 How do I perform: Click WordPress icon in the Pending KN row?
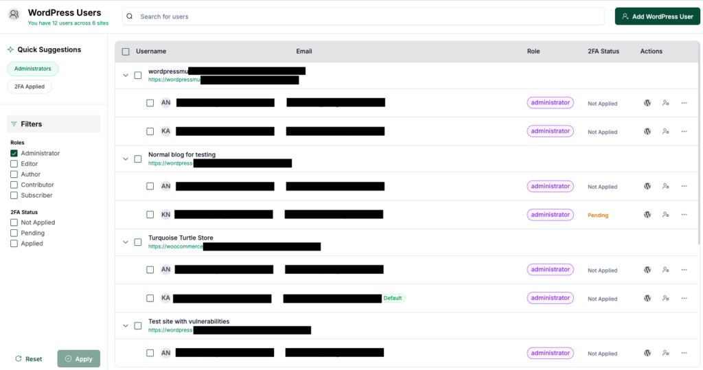[x=647, y=214]
